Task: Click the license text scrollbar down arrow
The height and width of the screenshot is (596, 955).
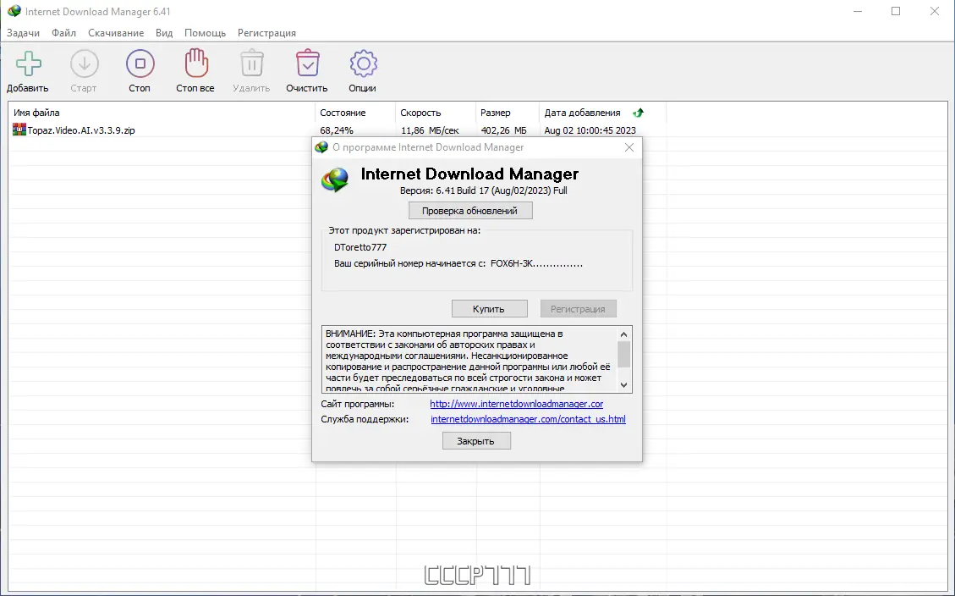Action: 624,385
